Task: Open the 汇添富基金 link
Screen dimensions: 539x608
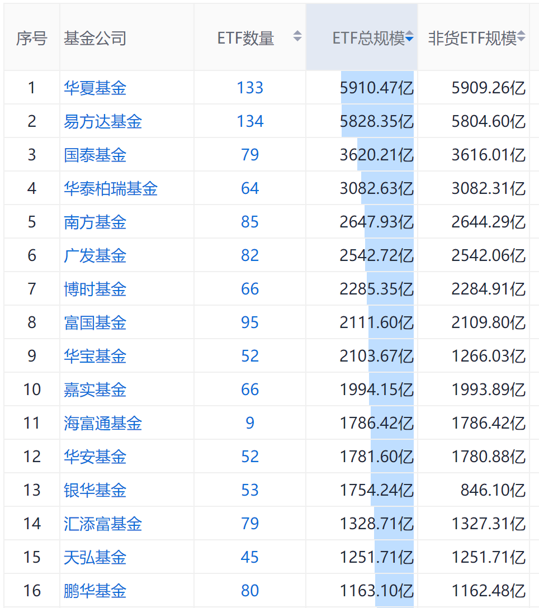Action: (x=103, y=524)
